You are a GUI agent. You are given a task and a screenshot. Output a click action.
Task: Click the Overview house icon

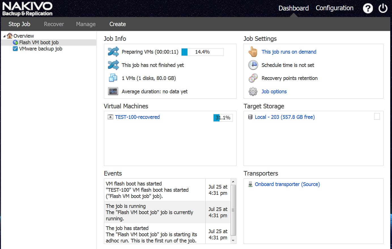click(10, 36)
